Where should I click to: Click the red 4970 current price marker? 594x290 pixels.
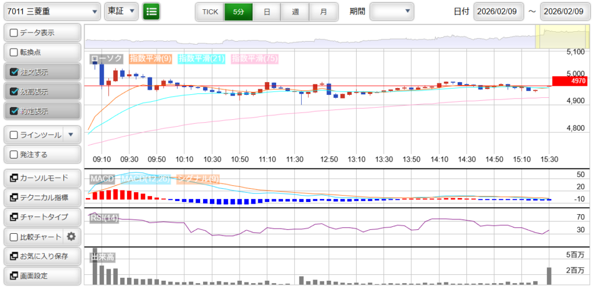(x=571, y=81)
